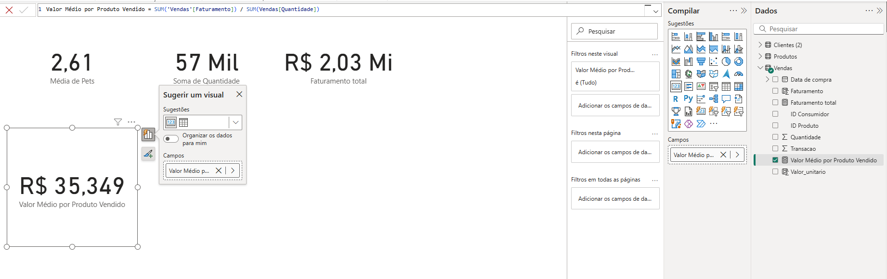
Task: Select the donut chart visual
Action: [x=739, y=61]
